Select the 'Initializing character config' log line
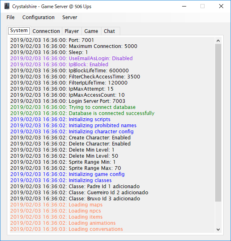The image size is (231, 241). 72,132
